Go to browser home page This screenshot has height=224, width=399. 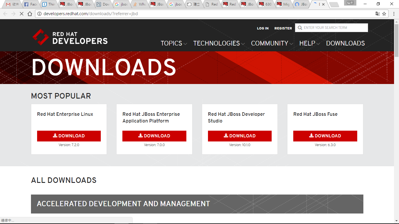pos(30,14)
